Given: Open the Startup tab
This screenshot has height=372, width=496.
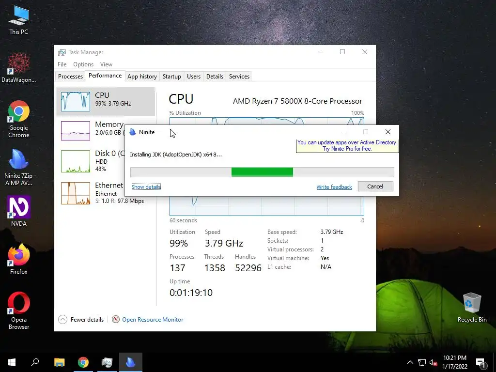Looking at the screenshot, I should point(172,76).
